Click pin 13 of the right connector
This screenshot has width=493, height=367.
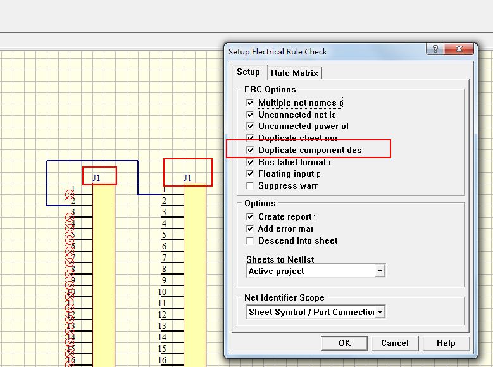(172, 327)
